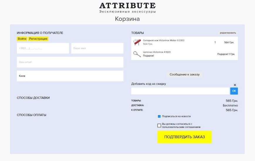Expand the Способы доставки section
Screen dimensions: 255x161
coord(33,98)
